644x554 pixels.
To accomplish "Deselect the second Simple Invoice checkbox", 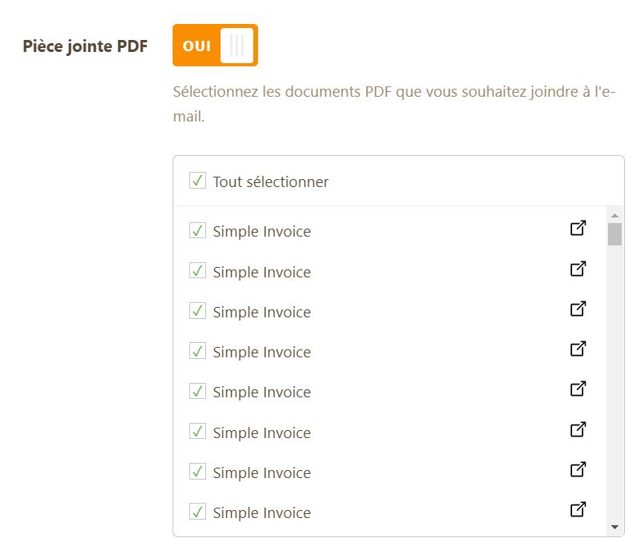I will [197, 270].
